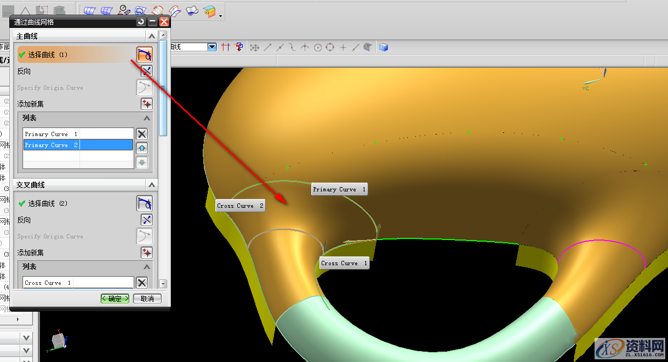Click reverse direction icon under 主曲线

pyautogui.click(x=146, y=71)
